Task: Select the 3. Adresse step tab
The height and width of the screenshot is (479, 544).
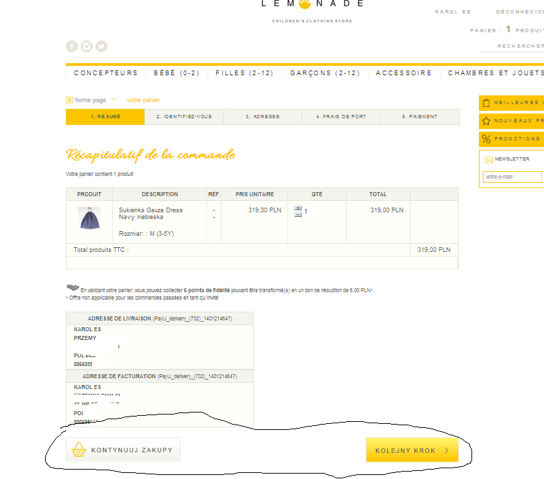Action: [263, 117]
